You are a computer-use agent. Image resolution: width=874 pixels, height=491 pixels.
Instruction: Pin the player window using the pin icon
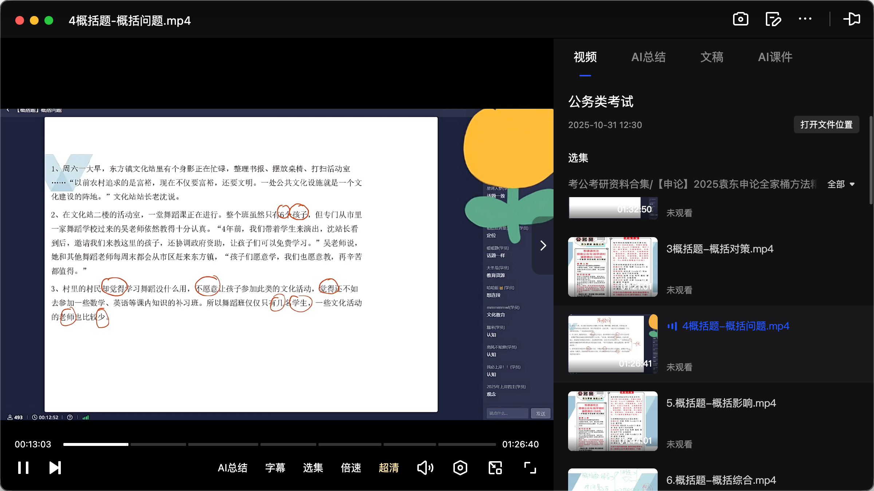(852, 19)
